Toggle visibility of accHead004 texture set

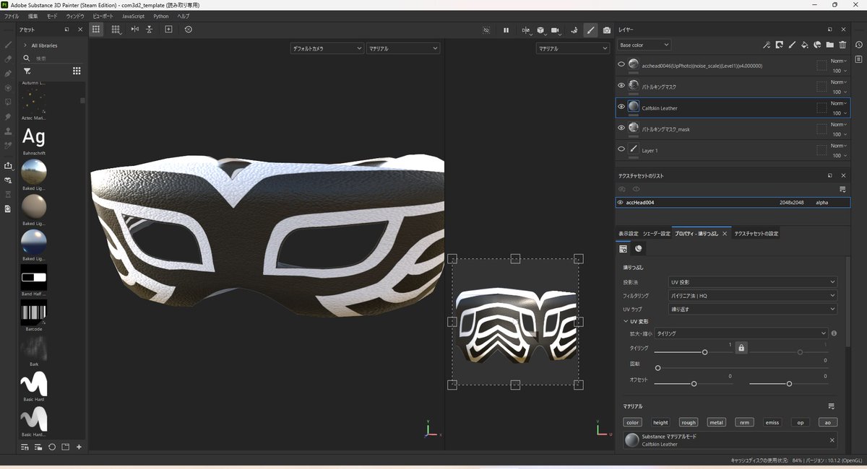click(620, 203)
